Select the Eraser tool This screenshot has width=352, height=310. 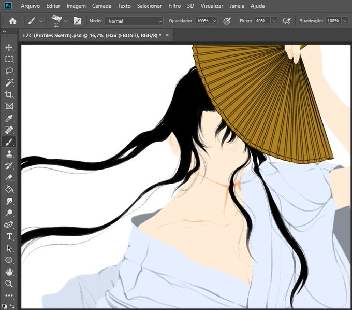pos(9,178)
